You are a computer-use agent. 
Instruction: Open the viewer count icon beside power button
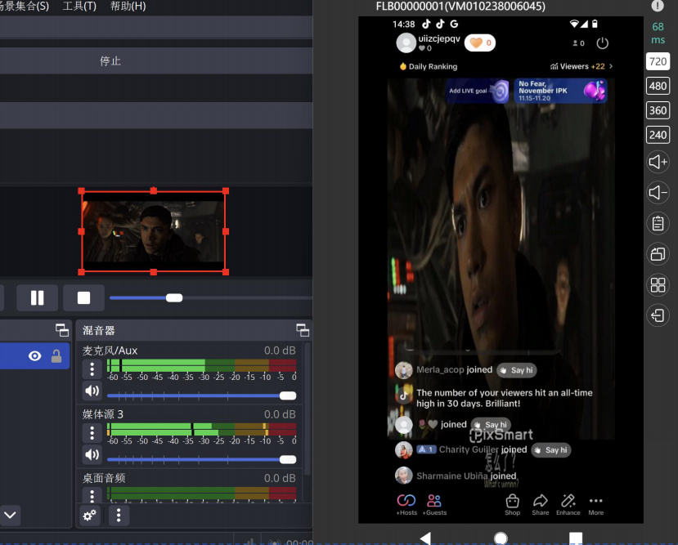point(578,43)
